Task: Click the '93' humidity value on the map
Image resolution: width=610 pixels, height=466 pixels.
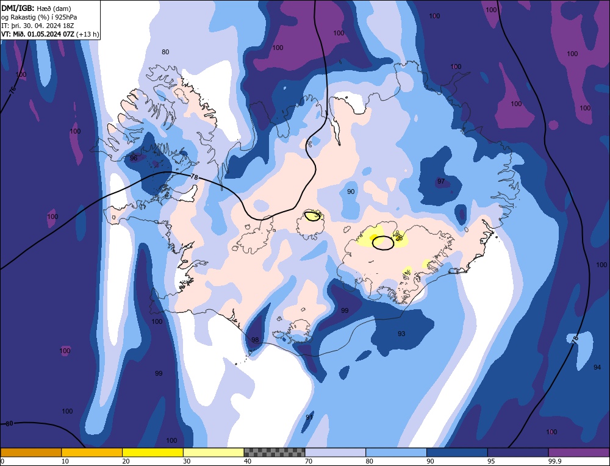Action: (x=401, y=334)
